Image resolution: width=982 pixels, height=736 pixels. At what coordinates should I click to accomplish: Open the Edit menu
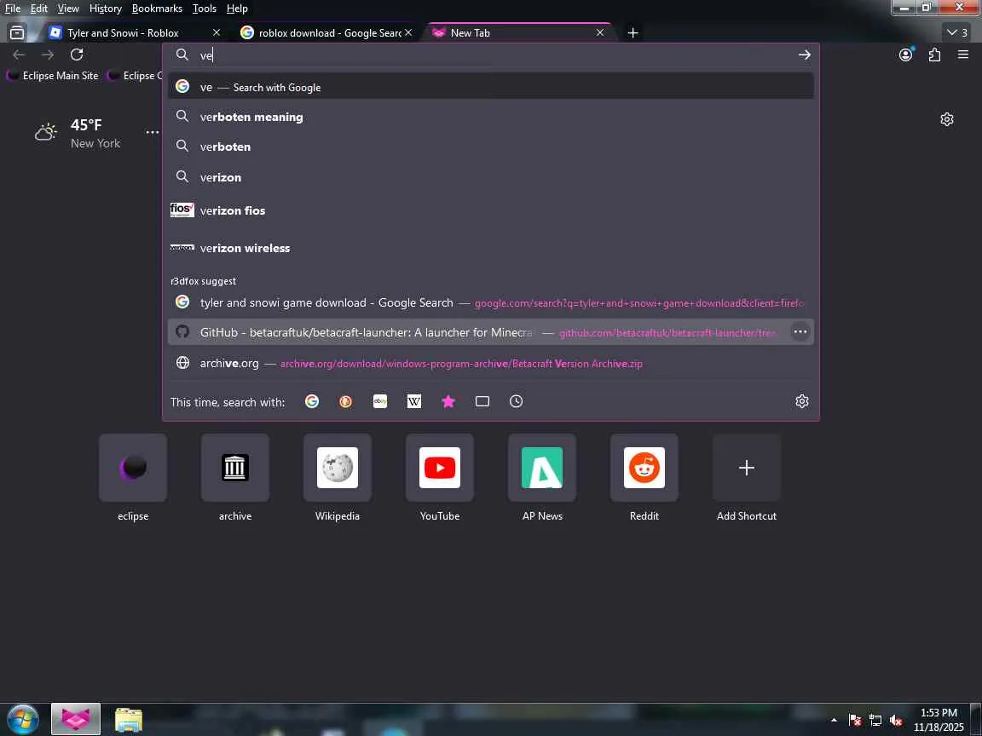[39, 9]
